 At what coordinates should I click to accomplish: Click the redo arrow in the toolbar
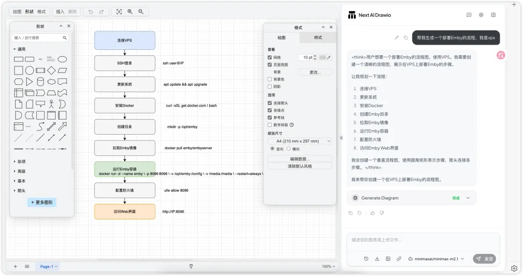pos(101,12)
